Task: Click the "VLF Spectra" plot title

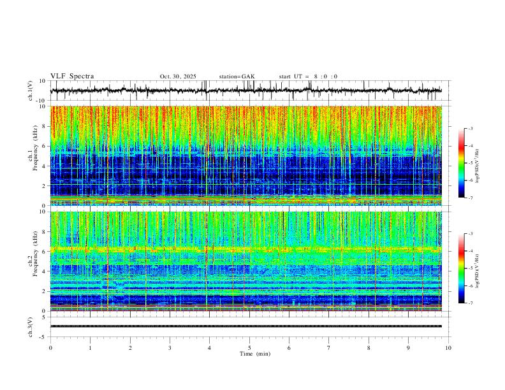Action: tap(72, 76)
